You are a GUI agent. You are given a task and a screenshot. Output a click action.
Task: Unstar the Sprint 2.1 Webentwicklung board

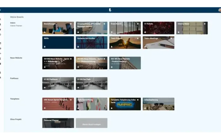click(104, 59)
